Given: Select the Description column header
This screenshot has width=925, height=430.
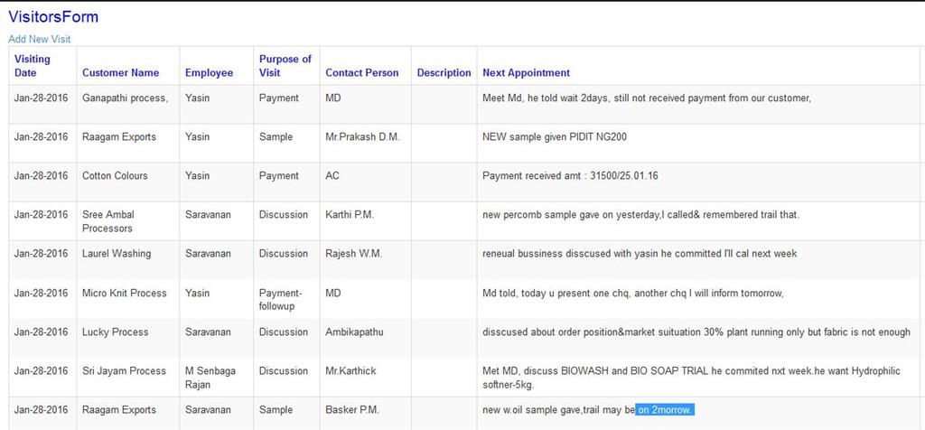Looking at the screenshot, I should click(444, 73).
